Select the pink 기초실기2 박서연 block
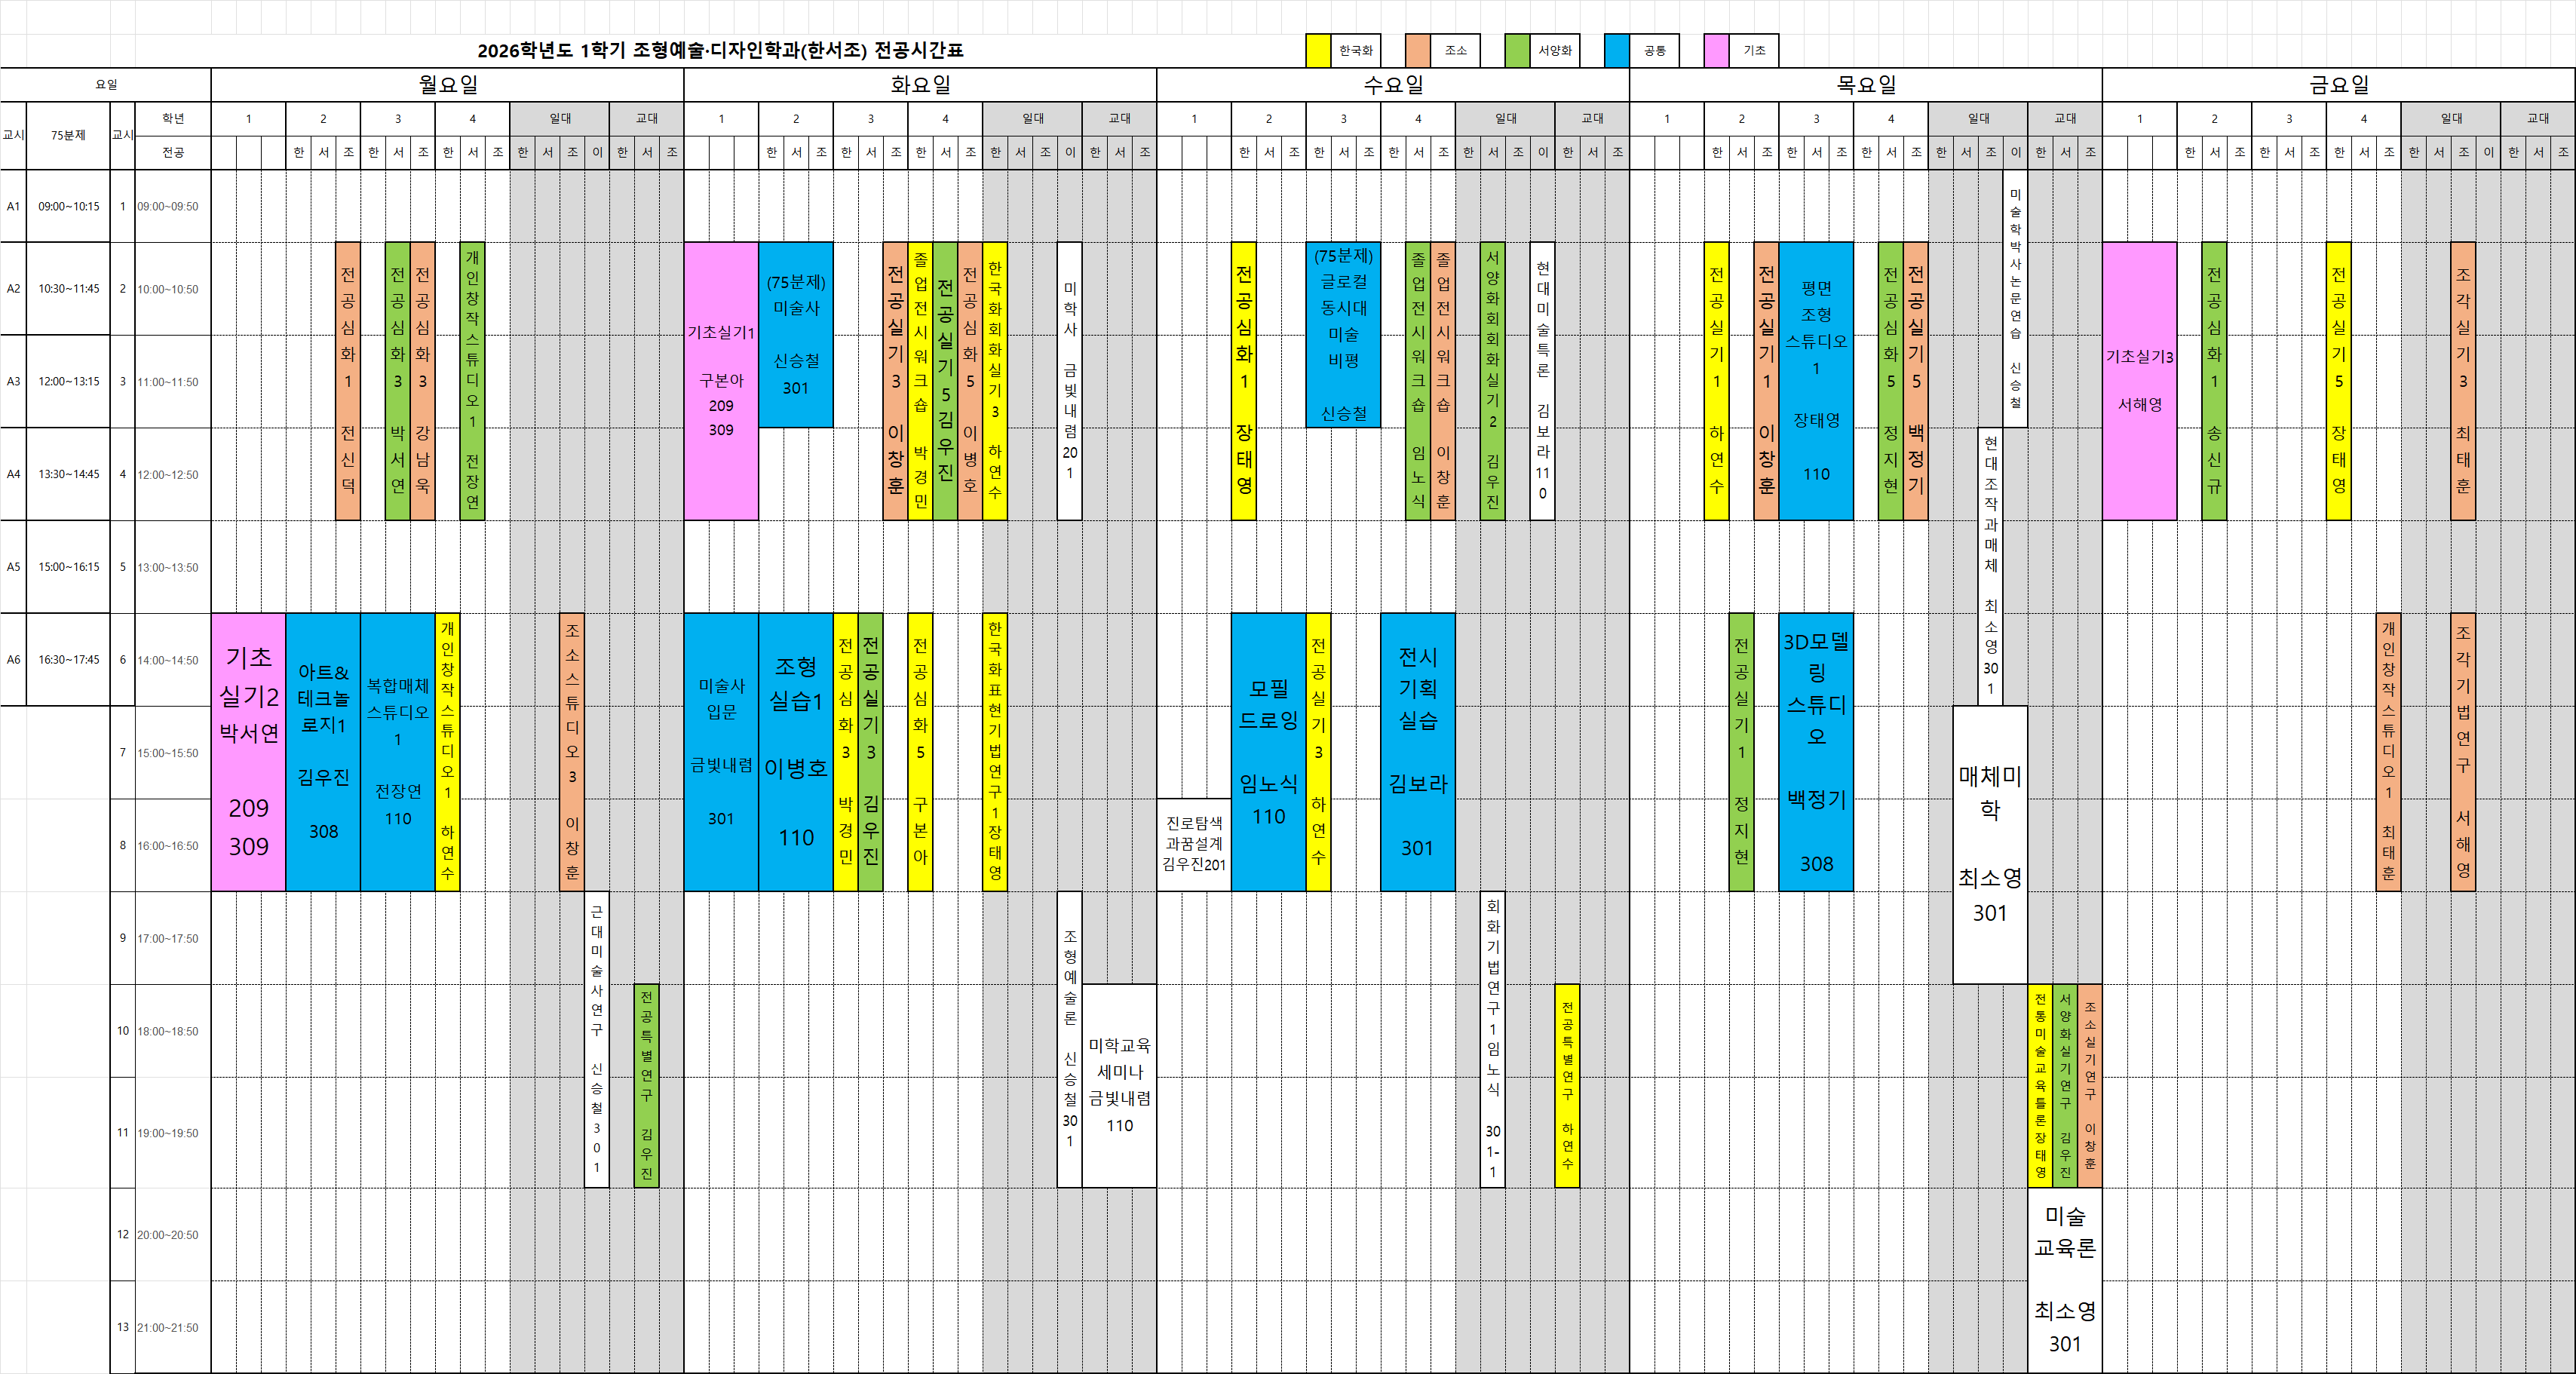This screenshot has width=2576, height=1374. tap(248, 752)
